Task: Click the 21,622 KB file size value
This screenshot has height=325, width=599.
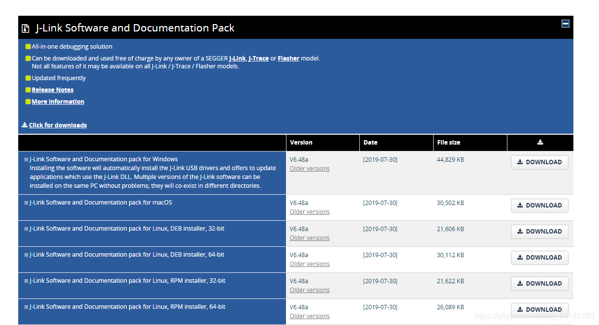Action: click(450, 281)
